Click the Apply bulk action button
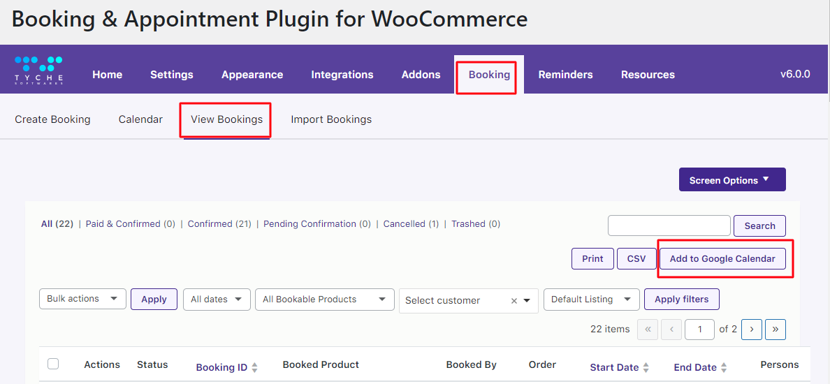830x384 pixels. pos(154,299)
